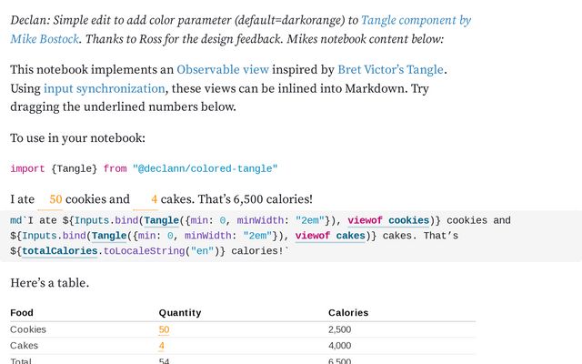Click the 2,500 calories table cell
582x364 pixels.
tap(341, 329)
